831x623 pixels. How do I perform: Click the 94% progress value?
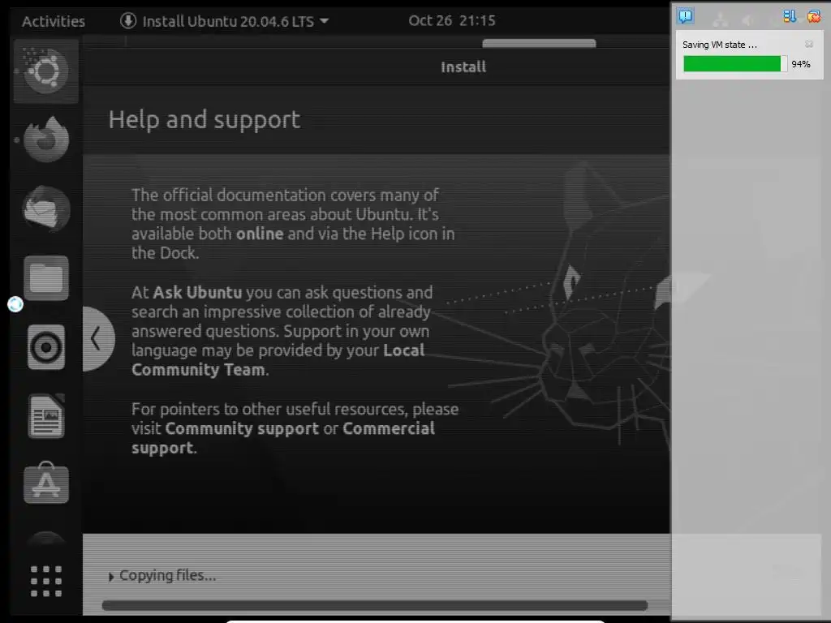point(801,64)
